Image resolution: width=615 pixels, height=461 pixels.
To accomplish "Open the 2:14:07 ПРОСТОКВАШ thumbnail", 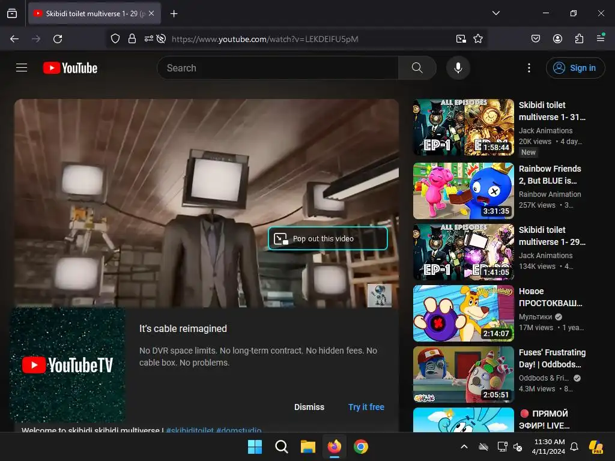I will (463, 313).
